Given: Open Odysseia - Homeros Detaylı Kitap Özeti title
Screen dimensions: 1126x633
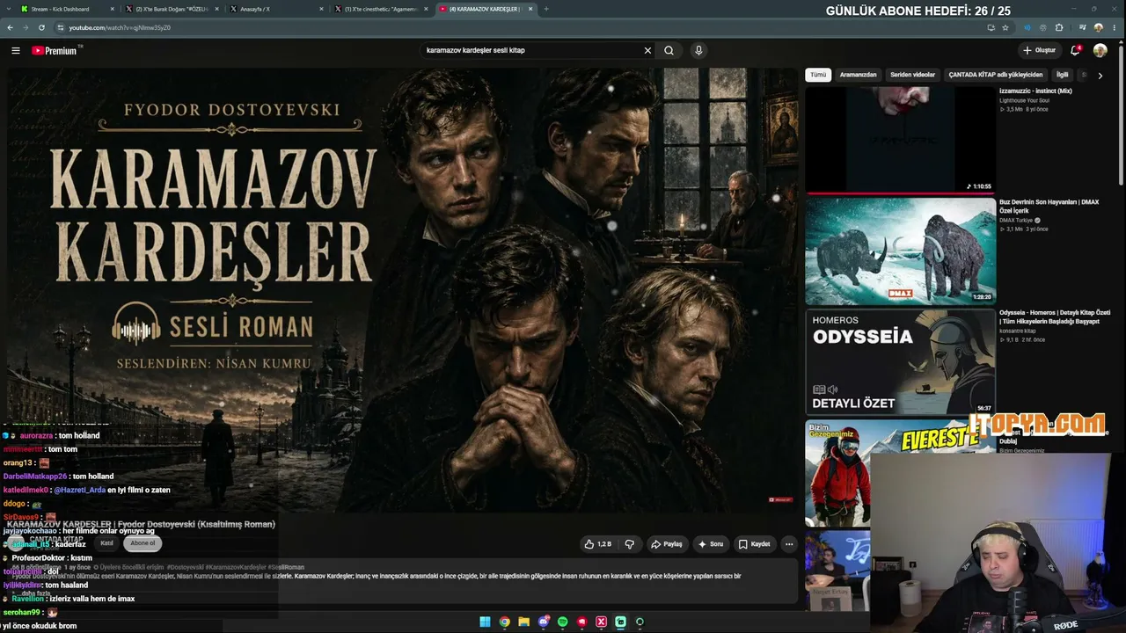Looking at the screenshot, I should [1055, 317].
